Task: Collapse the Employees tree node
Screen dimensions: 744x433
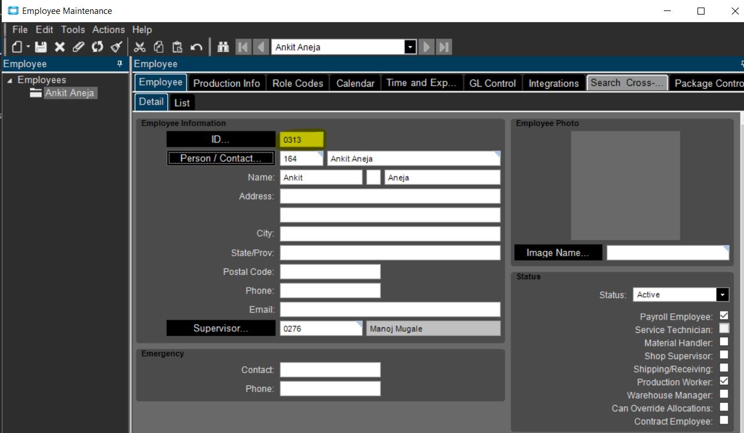Action: pyautogui.click(x=9, y=81)
